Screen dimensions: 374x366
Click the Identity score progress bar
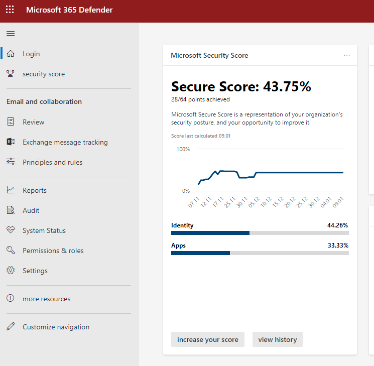coord(260,233)
